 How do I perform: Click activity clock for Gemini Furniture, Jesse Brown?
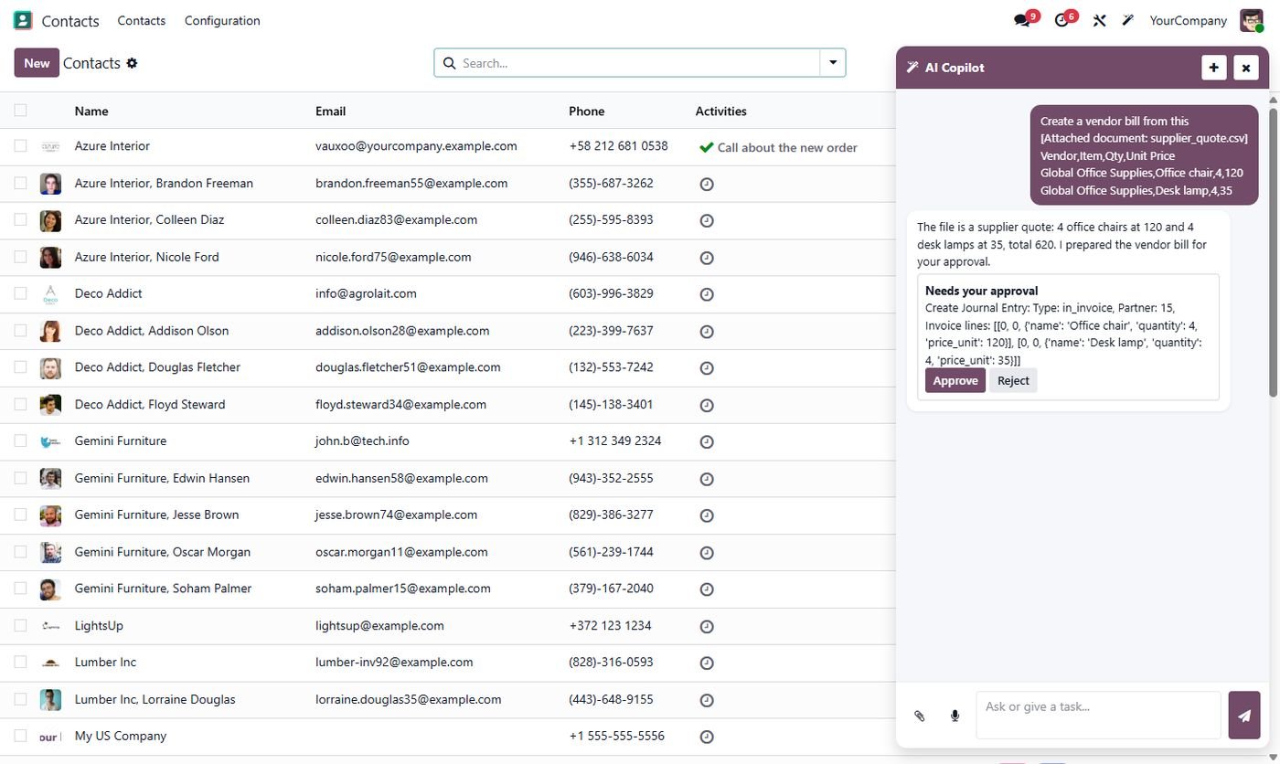706,515
